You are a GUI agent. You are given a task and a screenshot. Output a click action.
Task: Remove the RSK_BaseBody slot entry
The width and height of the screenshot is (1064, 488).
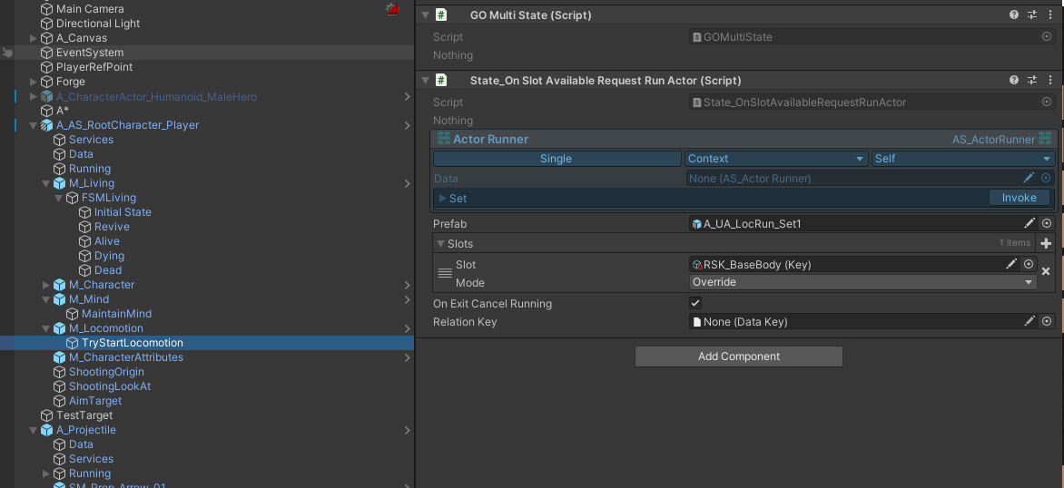coord(1046,271)
